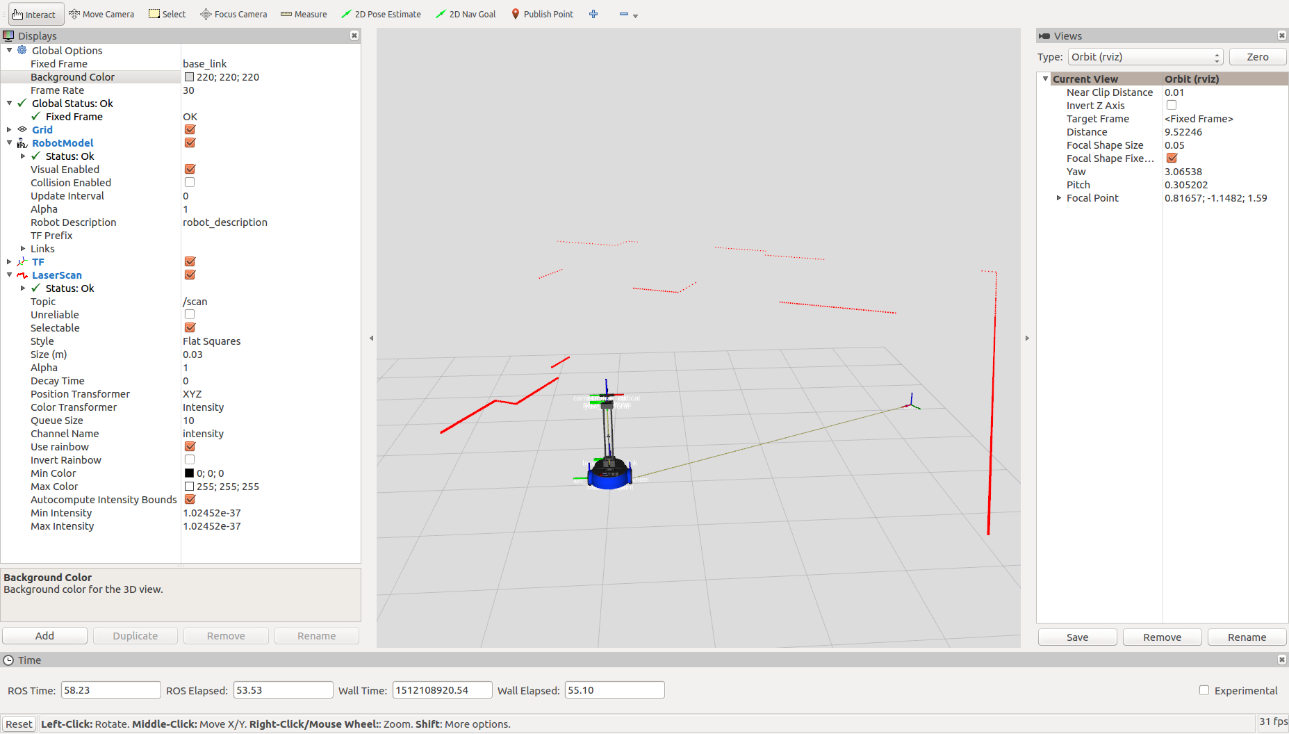Click the blue plus add-tool icon

pos(593,14)
